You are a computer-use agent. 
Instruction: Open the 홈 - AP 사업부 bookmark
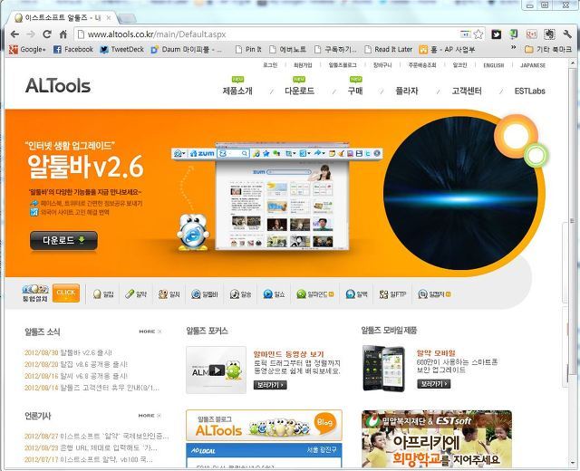447,49
